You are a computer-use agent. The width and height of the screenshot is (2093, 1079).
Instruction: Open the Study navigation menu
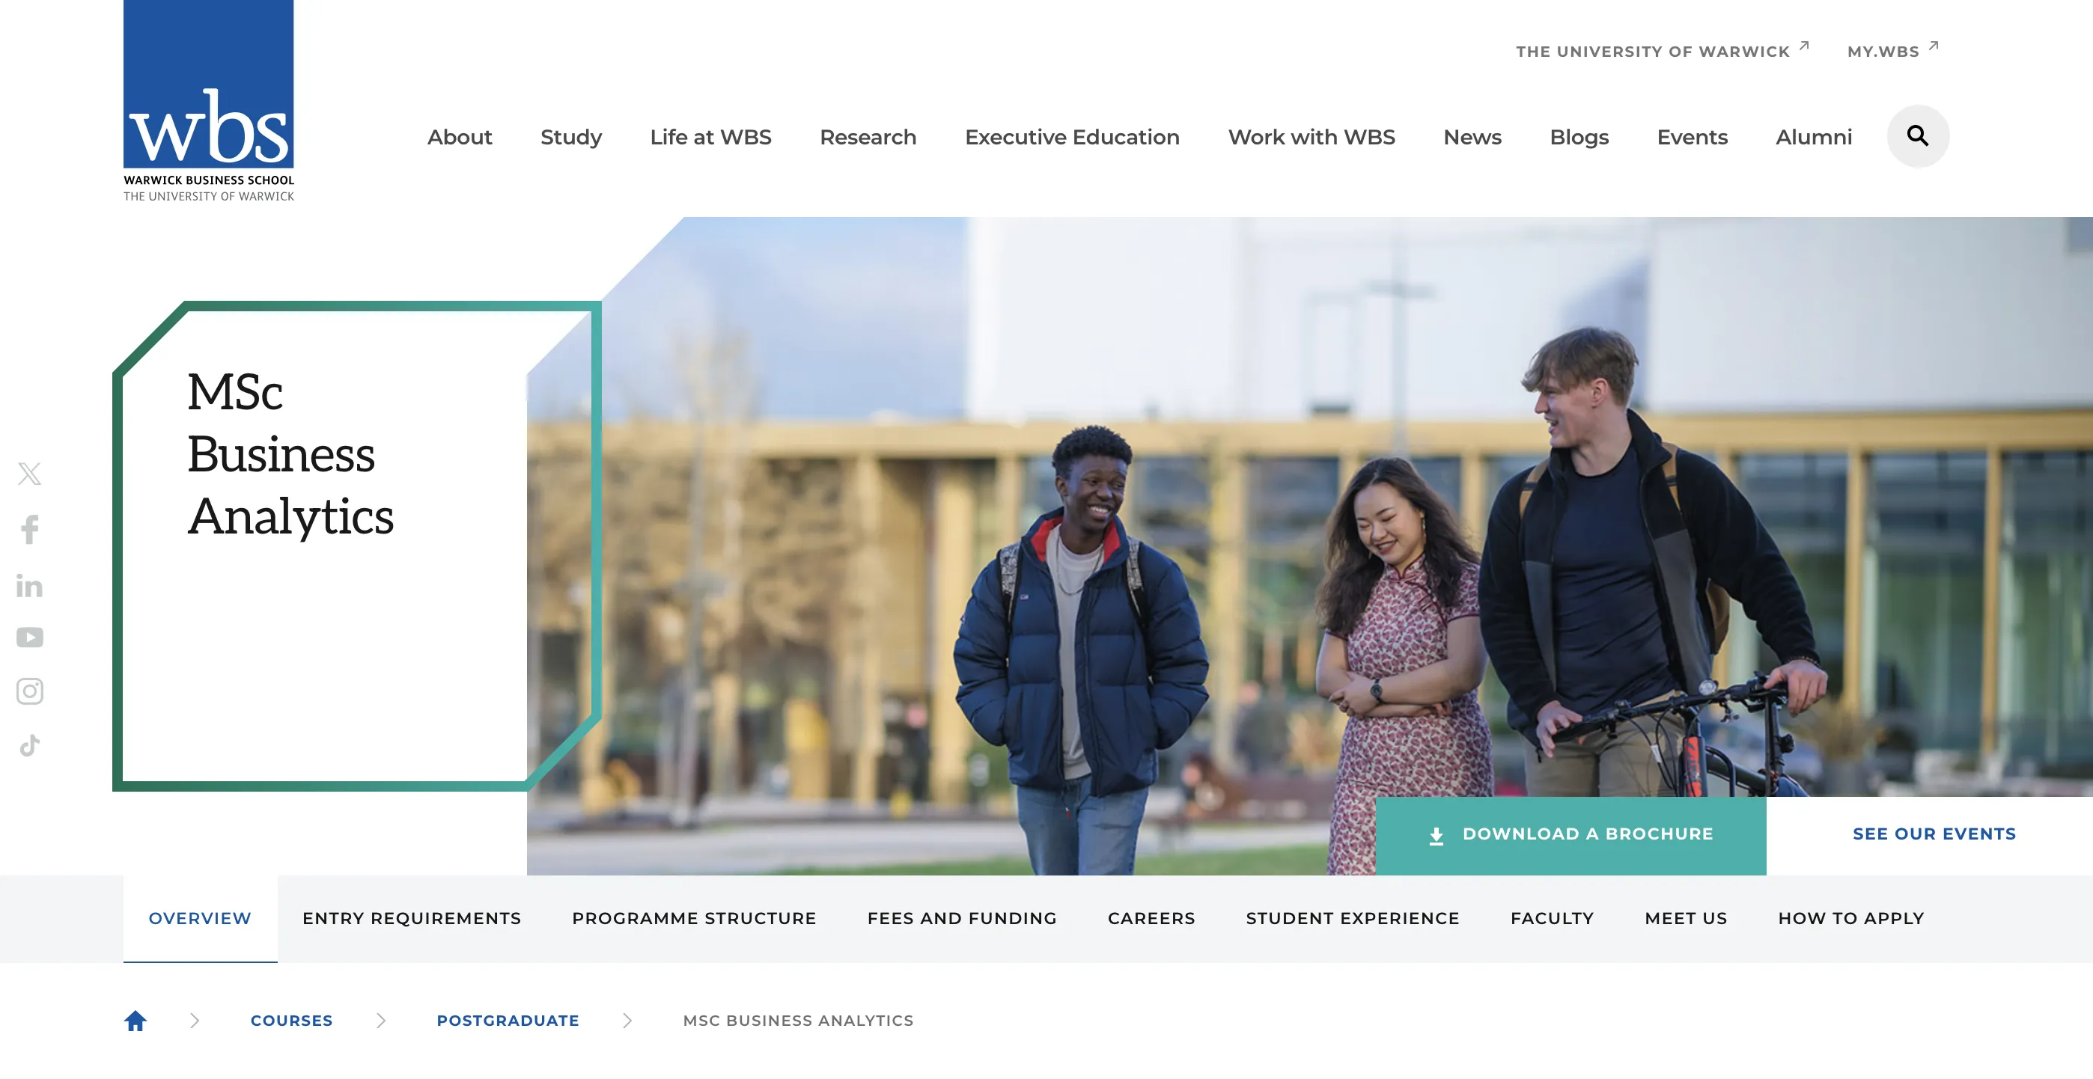coord(570,137)
